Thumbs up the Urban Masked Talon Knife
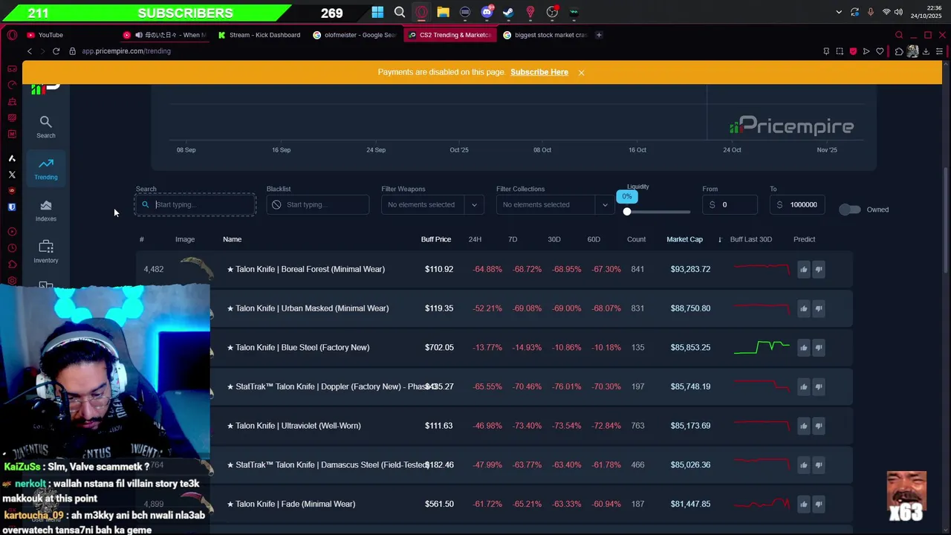Viewport: 951px width, 535px height. pyautogui.click(x=803, y=308)
